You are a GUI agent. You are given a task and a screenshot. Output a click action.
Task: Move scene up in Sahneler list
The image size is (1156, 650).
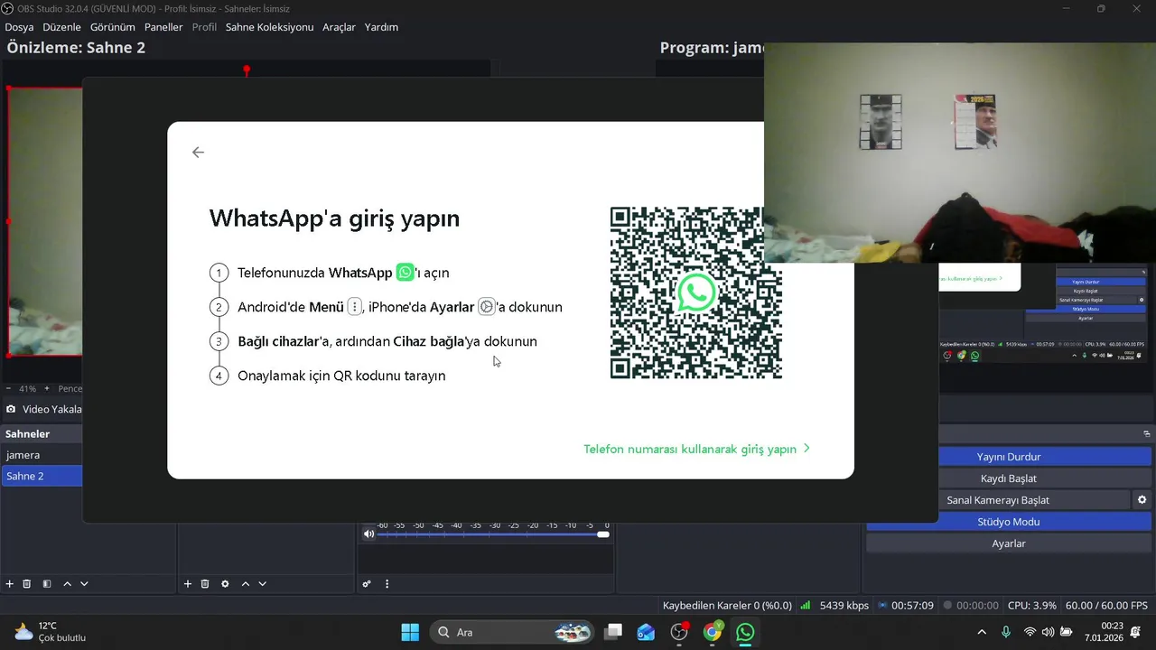coord(67,584)
